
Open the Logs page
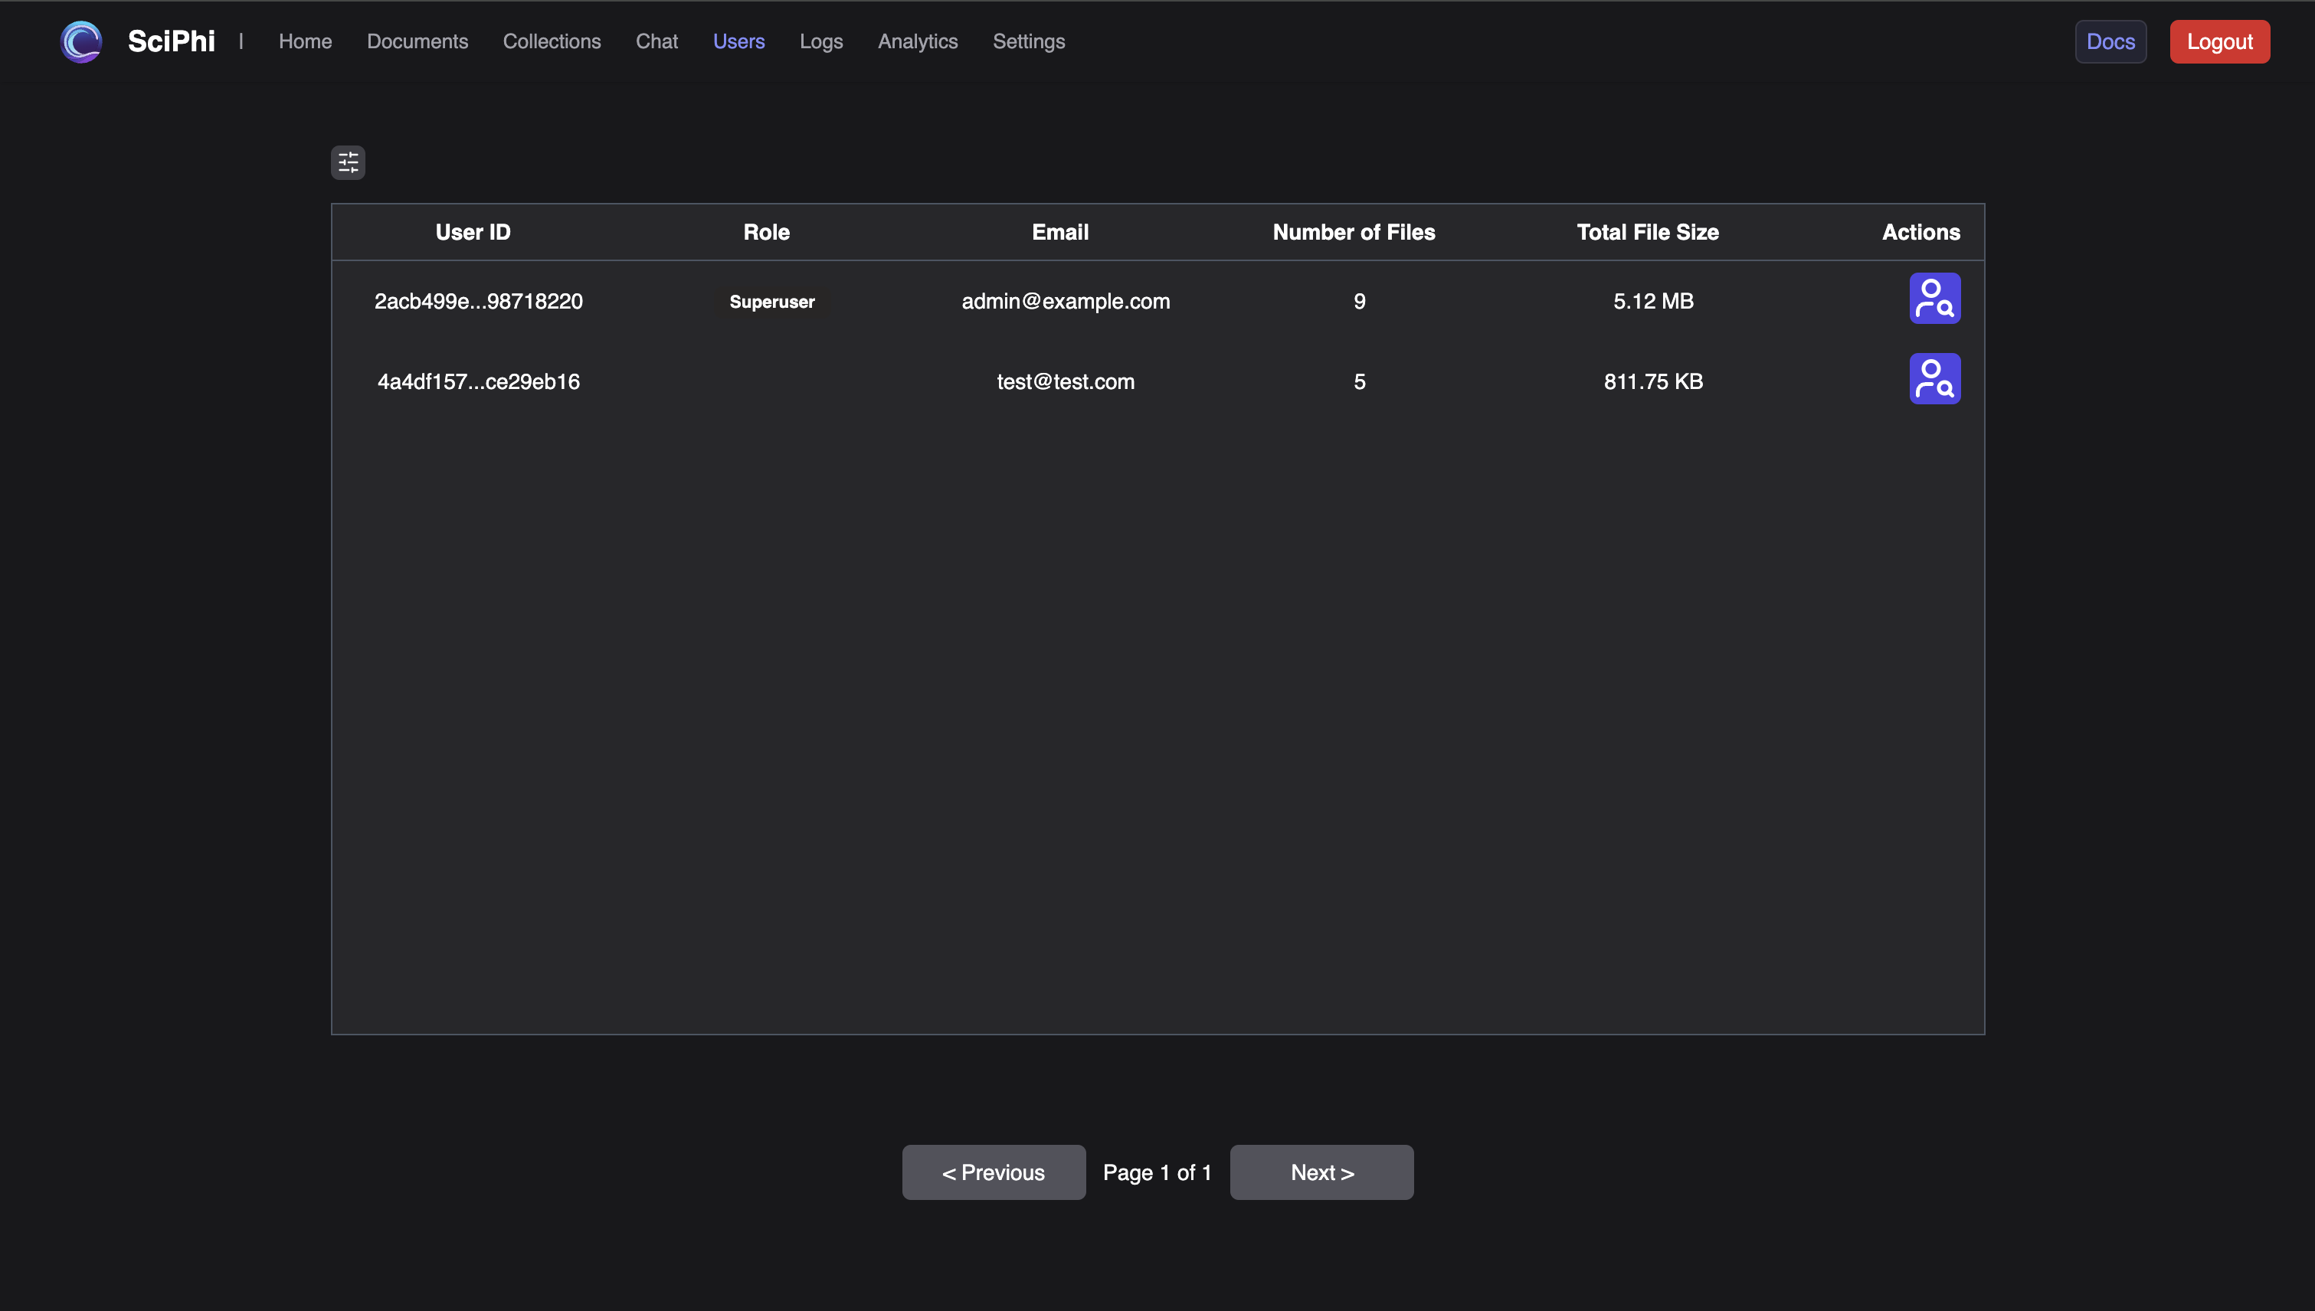click(820, 41)
